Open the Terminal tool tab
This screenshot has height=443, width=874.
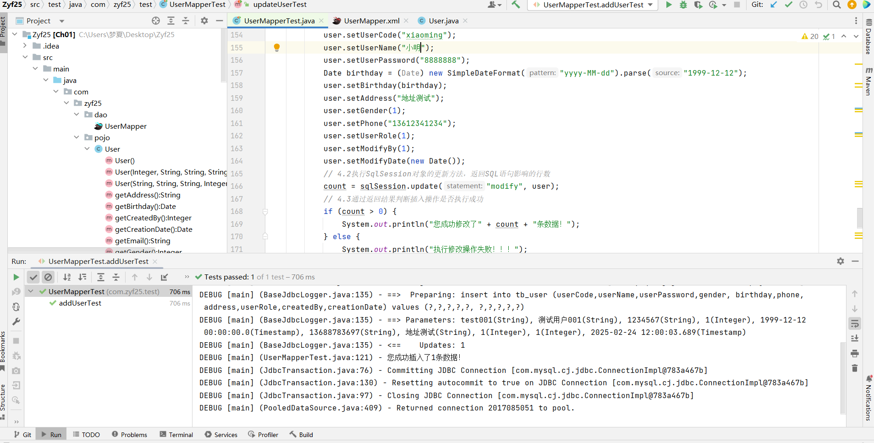point(176,435)
